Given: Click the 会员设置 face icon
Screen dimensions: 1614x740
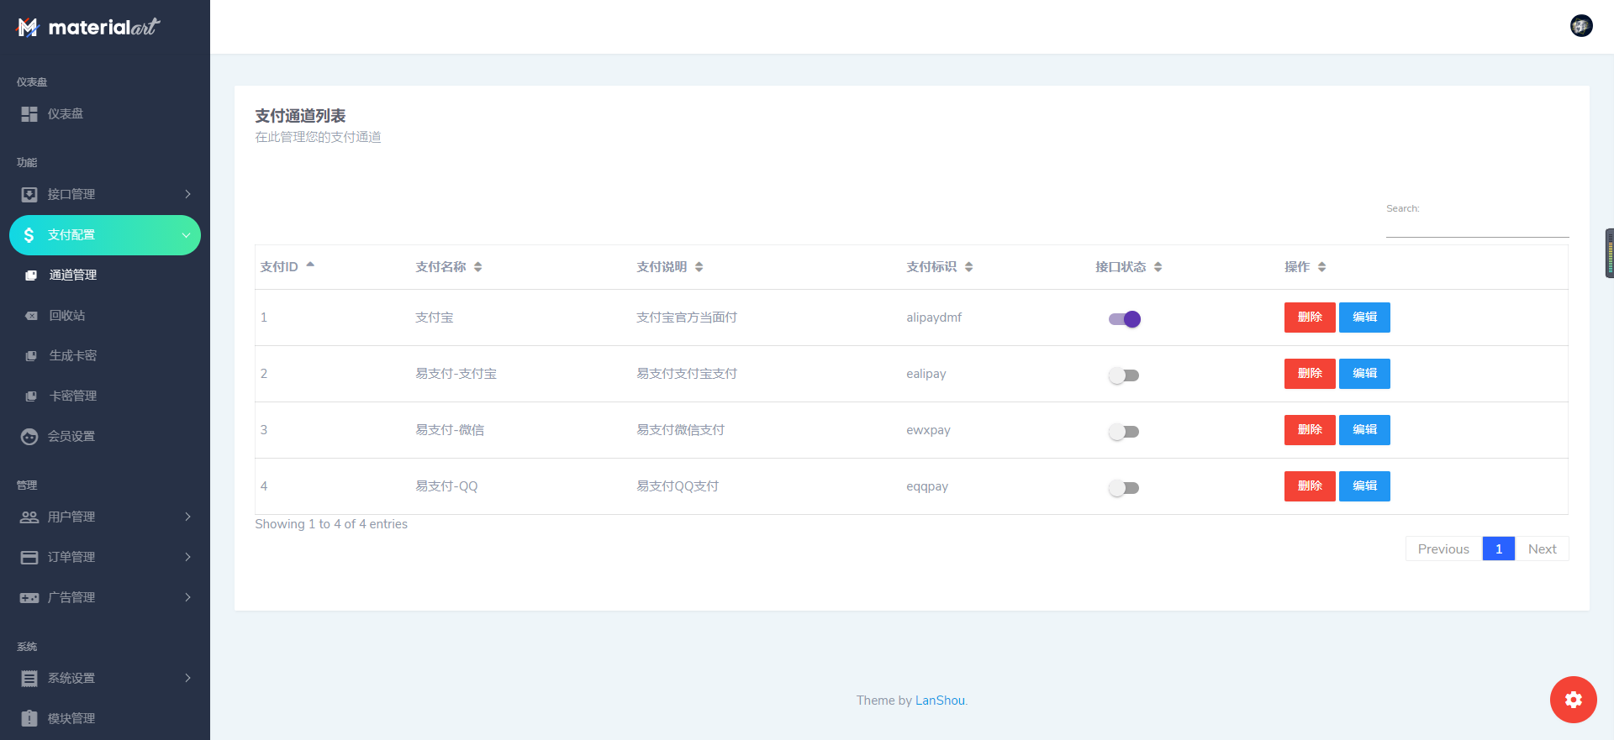Looking at the screenshot, I should (x=29, y=437).
